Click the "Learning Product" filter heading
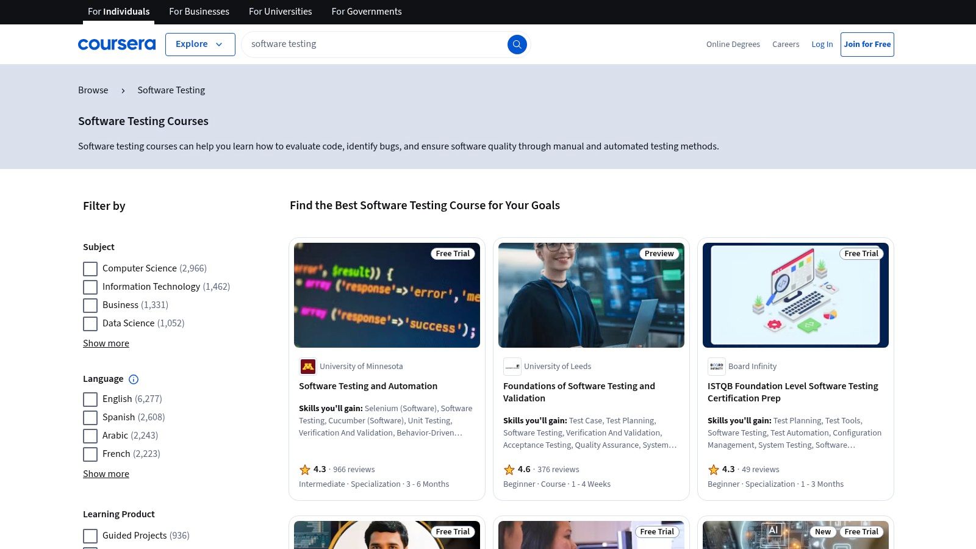This screenshot has width=976, height=549. (119, 514)
